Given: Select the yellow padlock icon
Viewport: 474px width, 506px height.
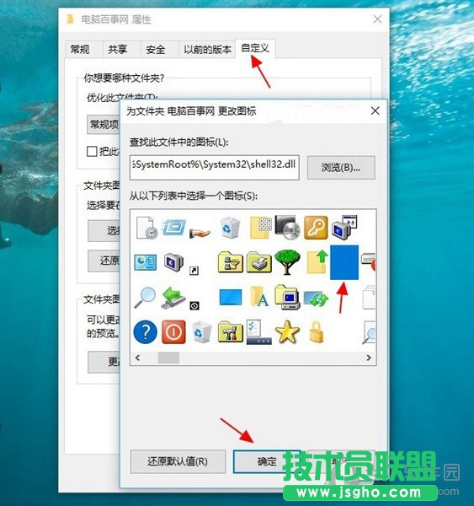Looking at the screenshot, I should pos(316,331).
